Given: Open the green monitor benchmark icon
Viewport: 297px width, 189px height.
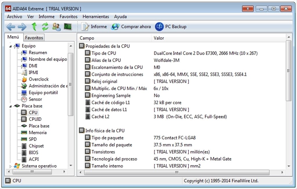Looking at the screenshot, I should coord(68,27).
